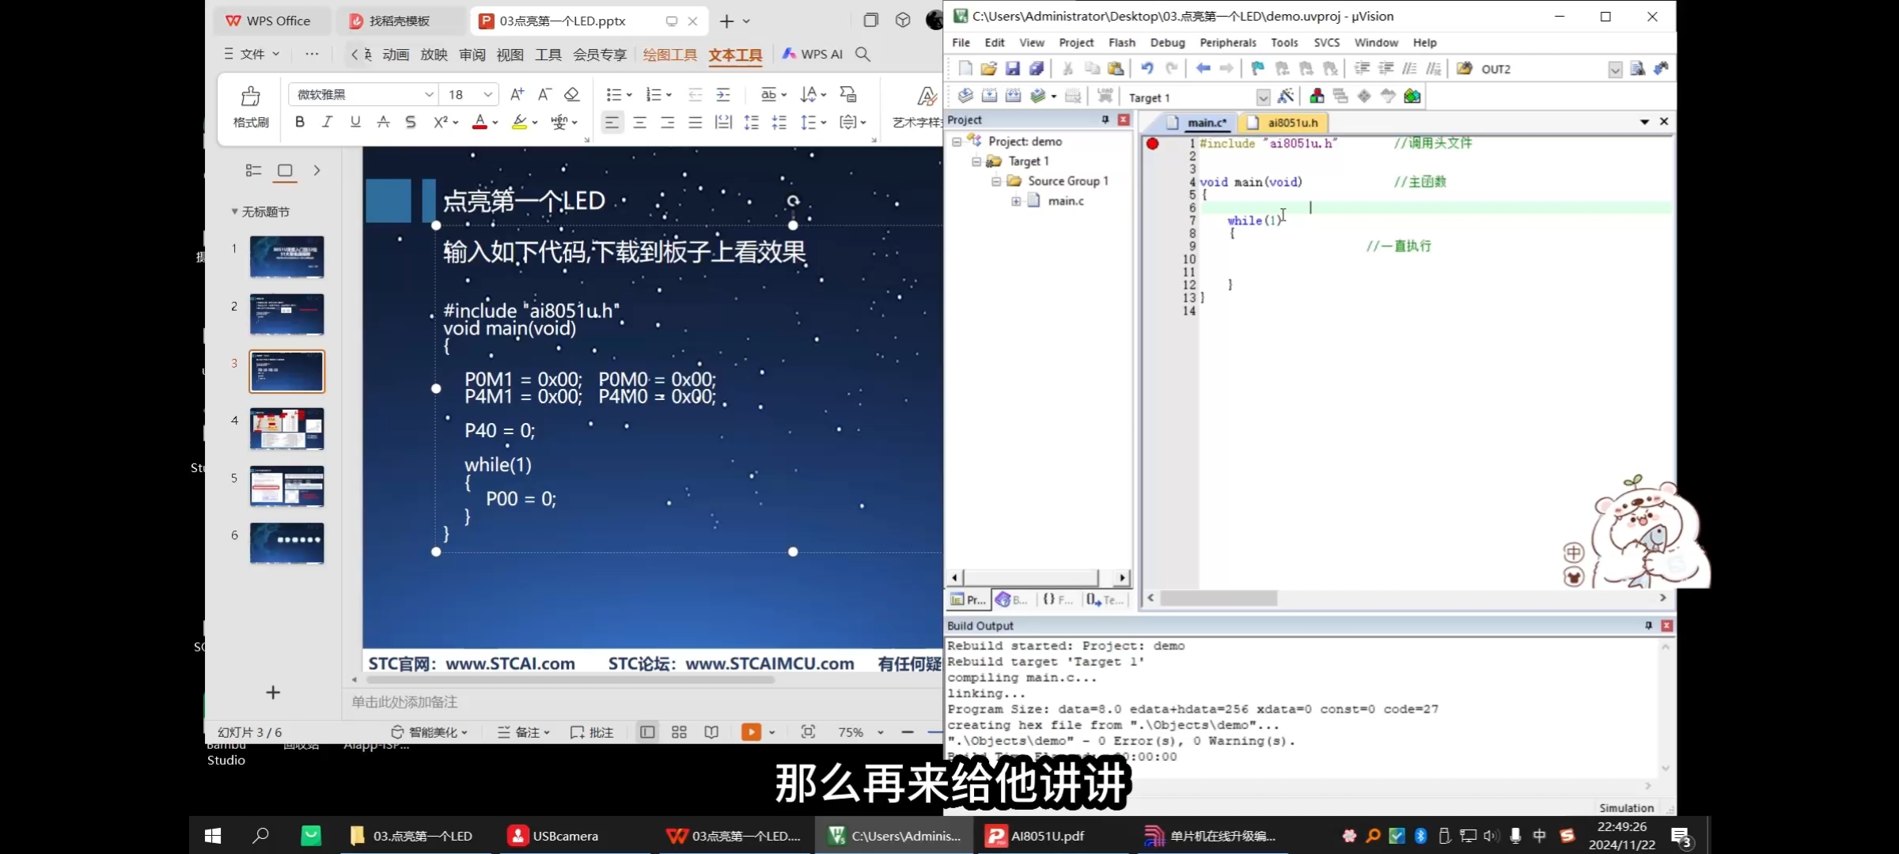Open the Target 1 selection dropdown
Screen dimensions: 1899x854
[x=1263, y=97]
